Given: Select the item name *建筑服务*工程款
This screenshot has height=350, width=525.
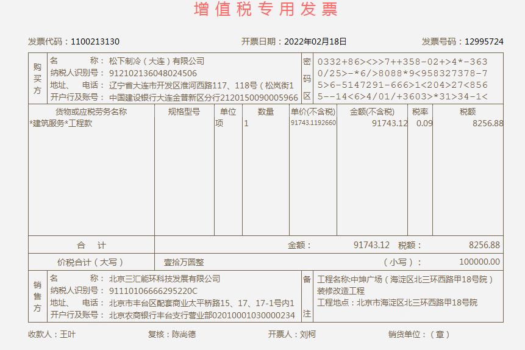Looking at the screenshot, I should [61, 123].
